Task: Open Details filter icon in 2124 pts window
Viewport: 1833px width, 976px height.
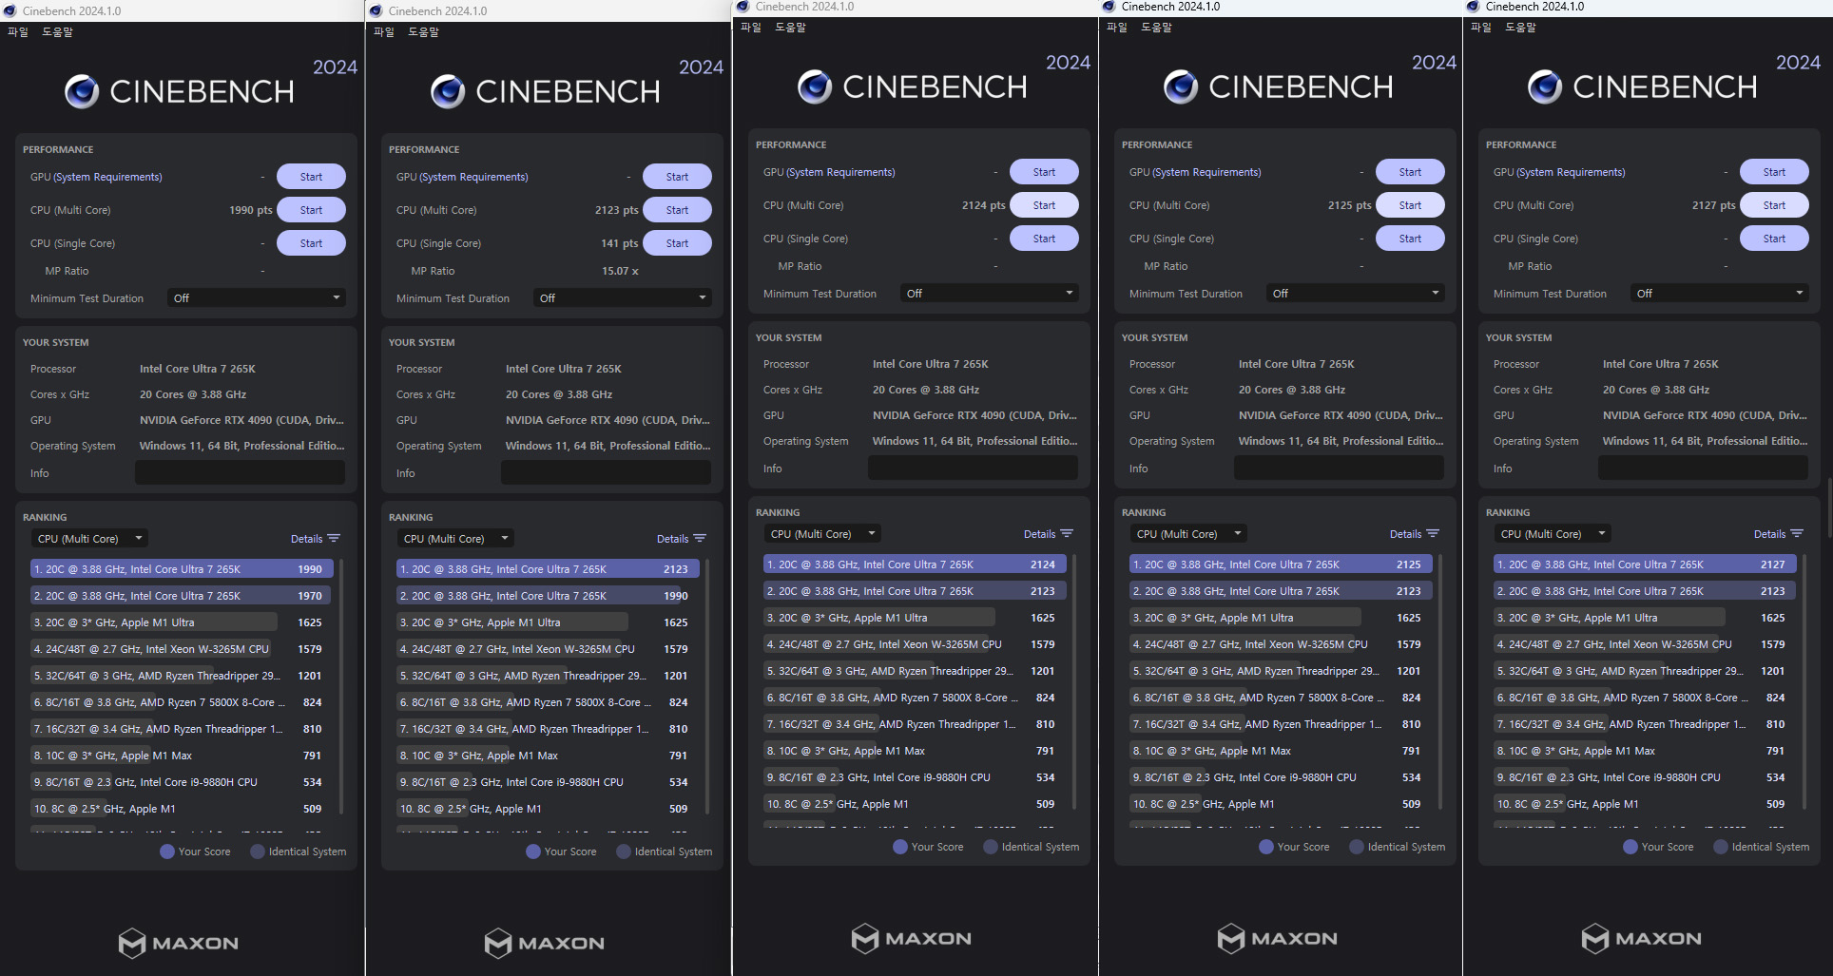Action: 1067,534
